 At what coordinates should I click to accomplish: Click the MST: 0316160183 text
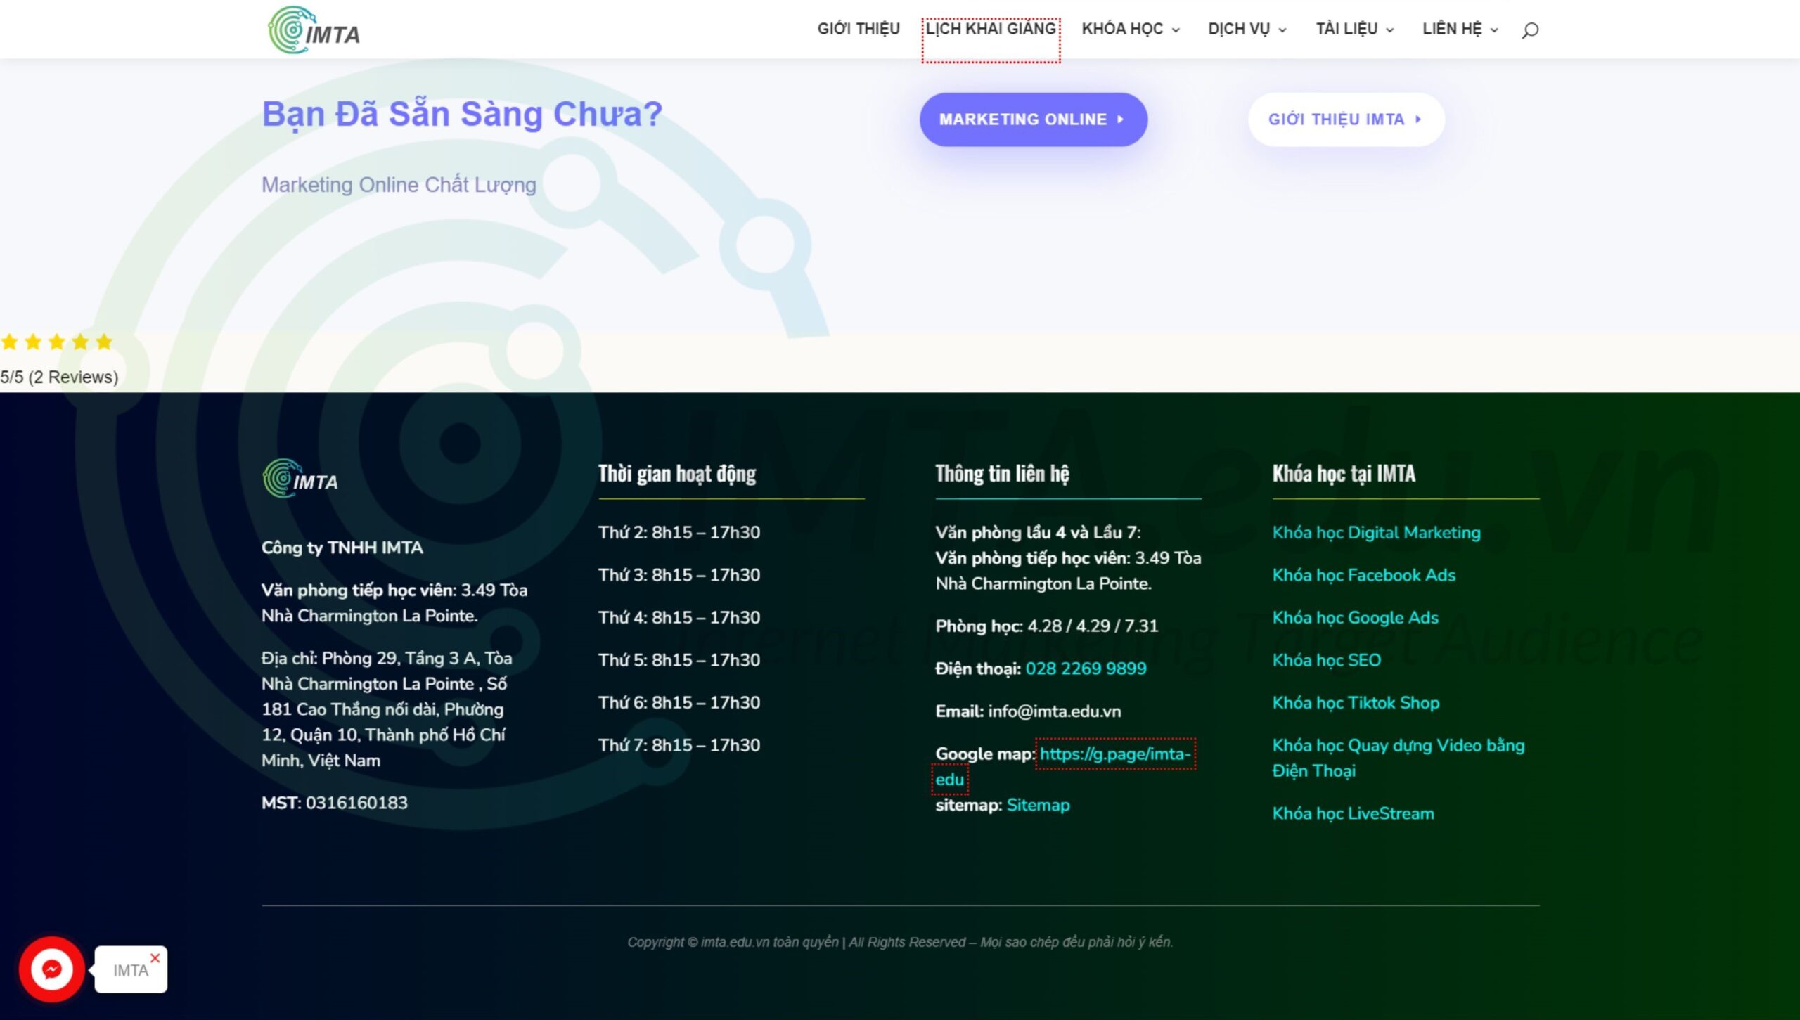(335, 803)
